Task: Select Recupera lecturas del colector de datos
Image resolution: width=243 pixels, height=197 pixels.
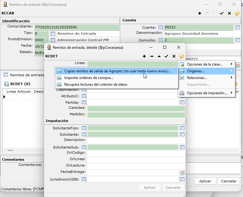Action: [x=95, y=84]
